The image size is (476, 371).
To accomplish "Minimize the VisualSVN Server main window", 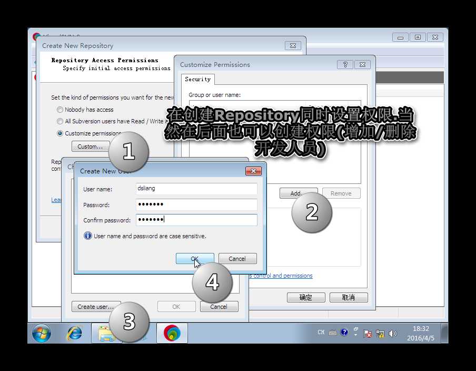I will [400, 37].
